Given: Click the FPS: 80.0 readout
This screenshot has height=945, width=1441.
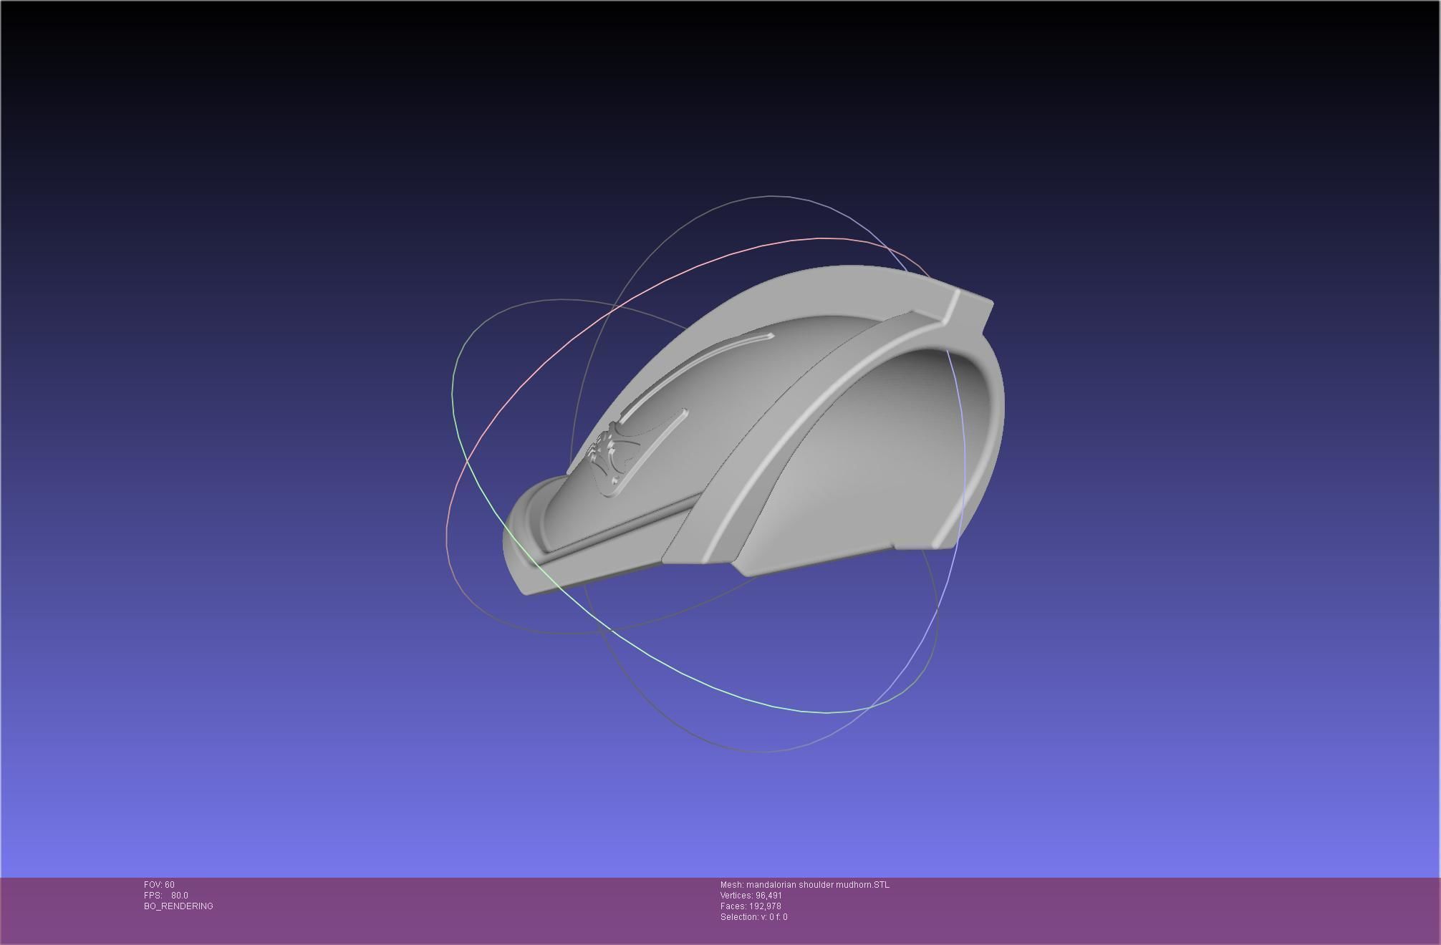Looking at the screenshot, I should [166, 896].
